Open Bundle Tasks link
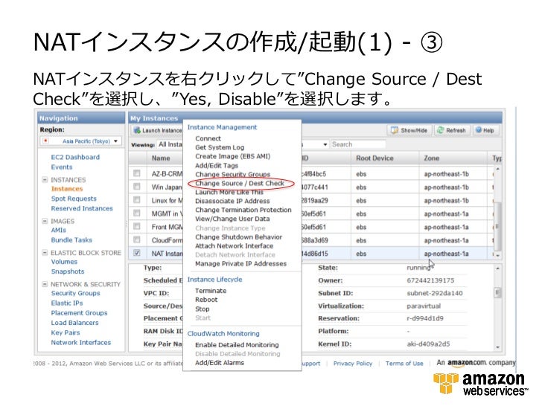The height and width of the screenshot is (406, 542). [71, 240]
